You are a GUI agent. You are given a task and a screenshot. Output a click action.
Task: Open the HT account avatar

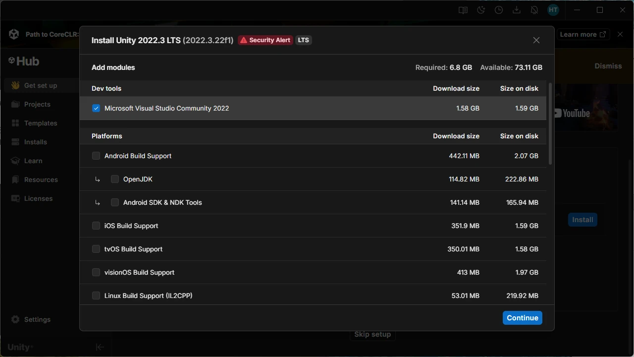553,10
